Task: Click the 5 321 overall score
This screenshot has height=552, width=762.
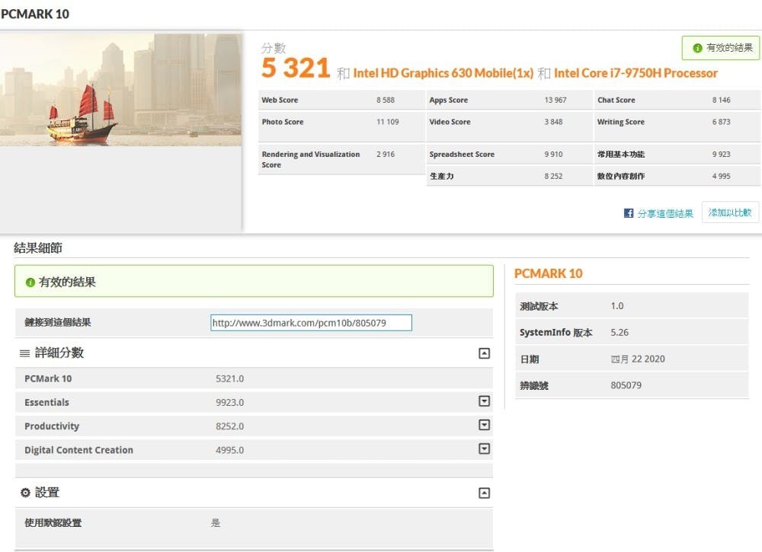Action: pyautogui.click(x=295, y=69)
